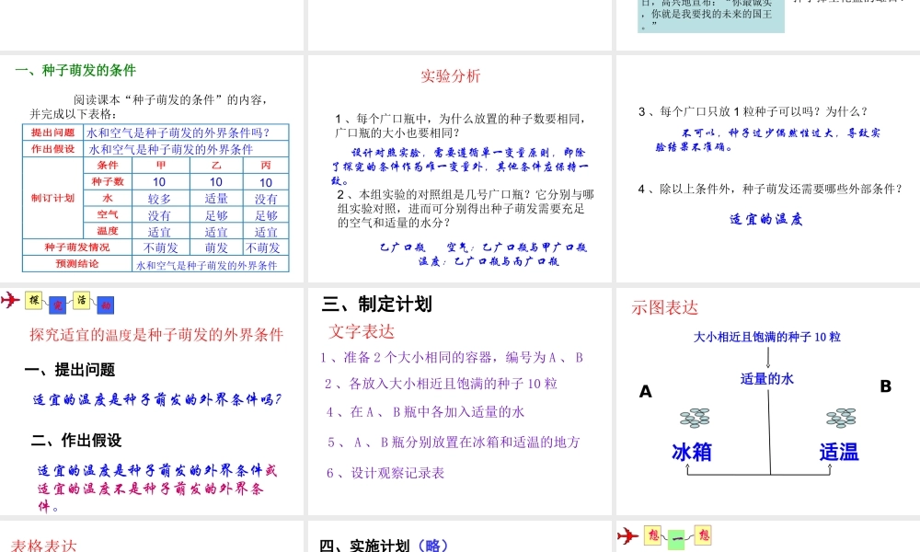Click the 适温 label in the diagram
Image resolution: width=920 pixels, height=552 pixels.
839,453
